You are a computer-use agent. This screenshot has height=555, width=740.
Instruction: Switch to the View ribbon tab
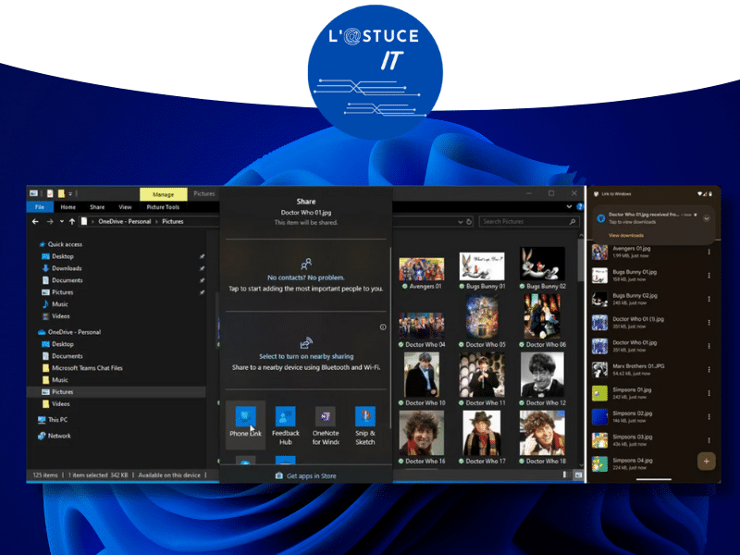pos(125,206)
